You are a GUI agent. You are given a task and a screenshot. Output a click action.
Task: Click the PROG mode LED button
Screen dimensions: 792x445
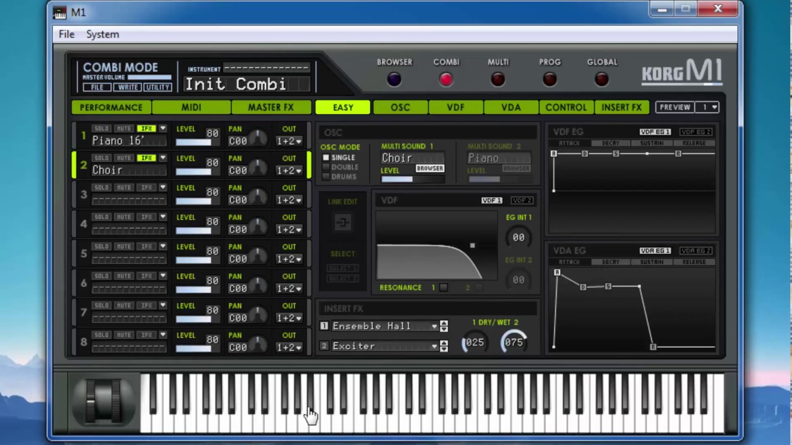point(550,79)
